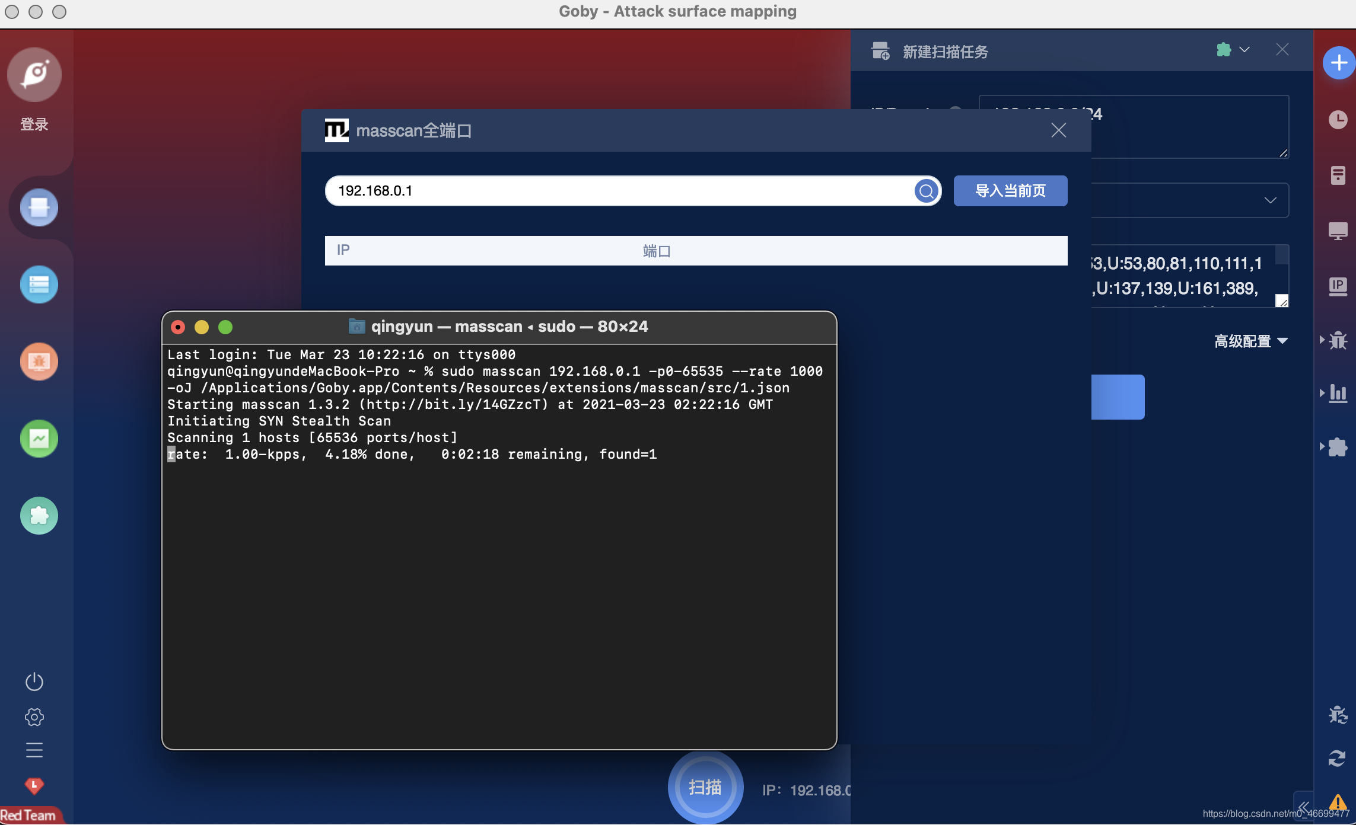Screen dimensions: 1356x825
Task: Open the settings gear icon
Action: [34, 717]
